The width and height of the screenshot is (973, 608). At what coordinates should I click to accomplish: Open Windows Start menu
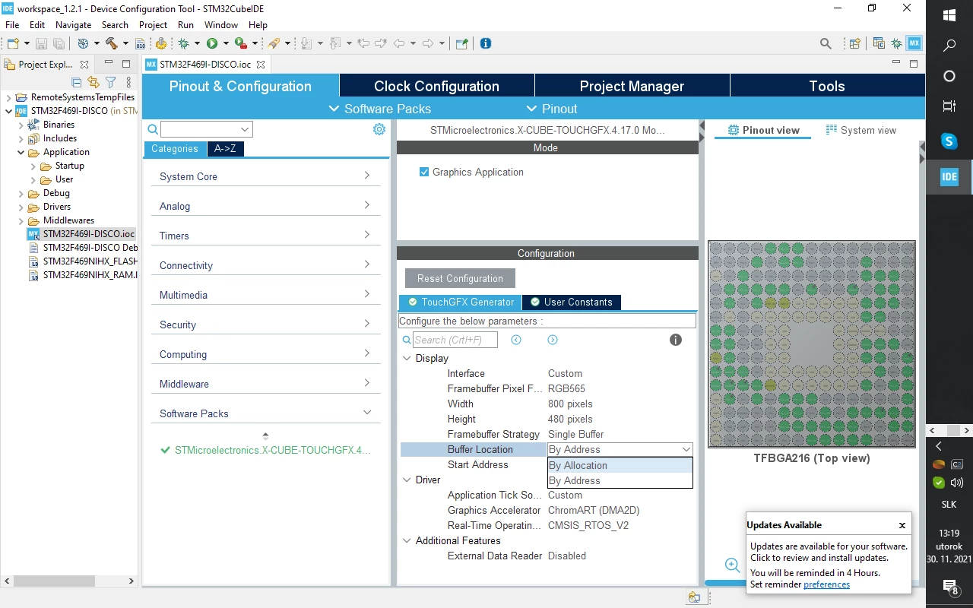point(949,15)
